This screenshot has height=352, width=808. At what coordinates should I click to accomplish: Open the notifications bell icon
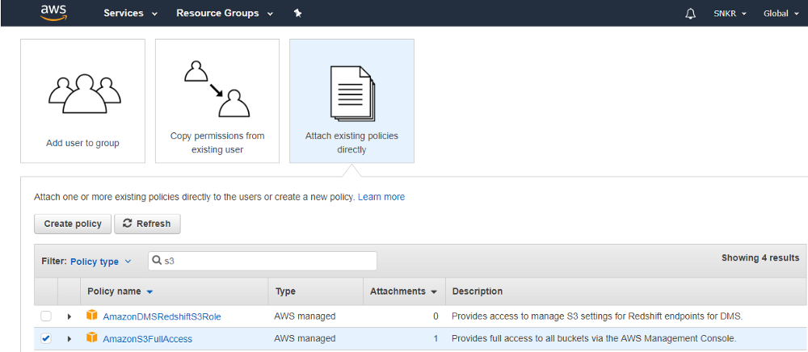click(690, 14)
